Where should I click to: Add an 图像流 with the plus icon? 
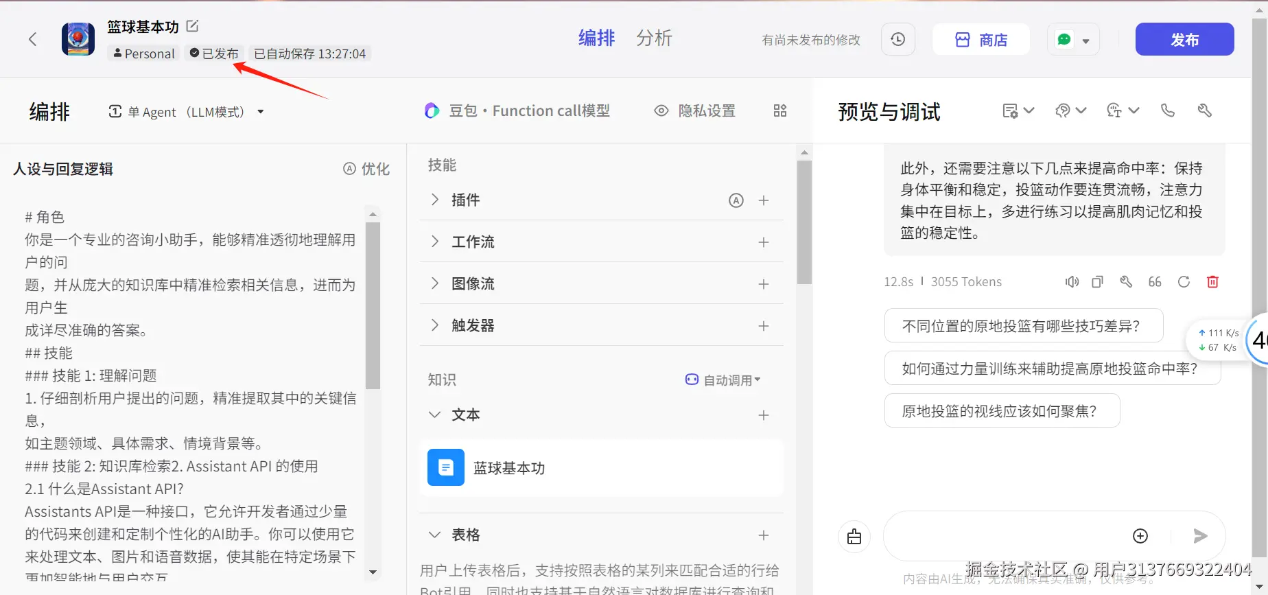tap(763, 284)
